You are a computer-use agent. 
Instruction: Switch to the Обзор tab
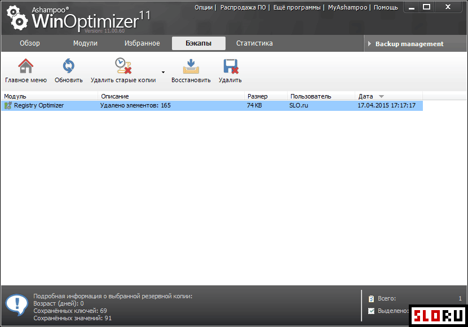29,43
